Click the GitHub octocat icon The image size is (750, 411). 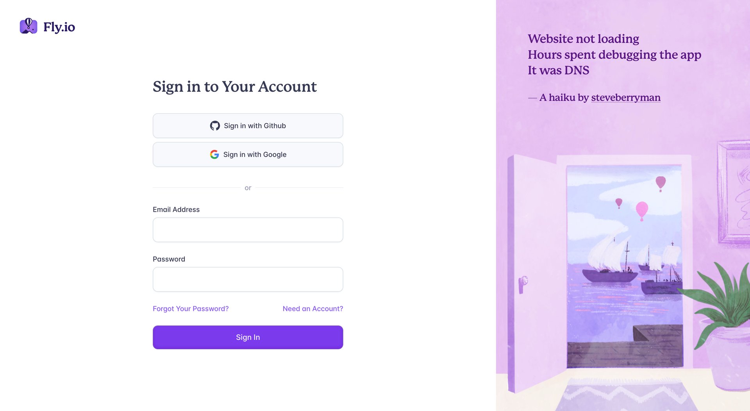coord(215,126)
